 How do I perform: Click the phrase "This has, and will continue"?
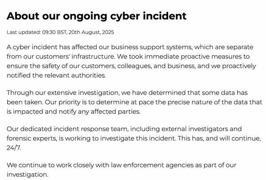219,138
